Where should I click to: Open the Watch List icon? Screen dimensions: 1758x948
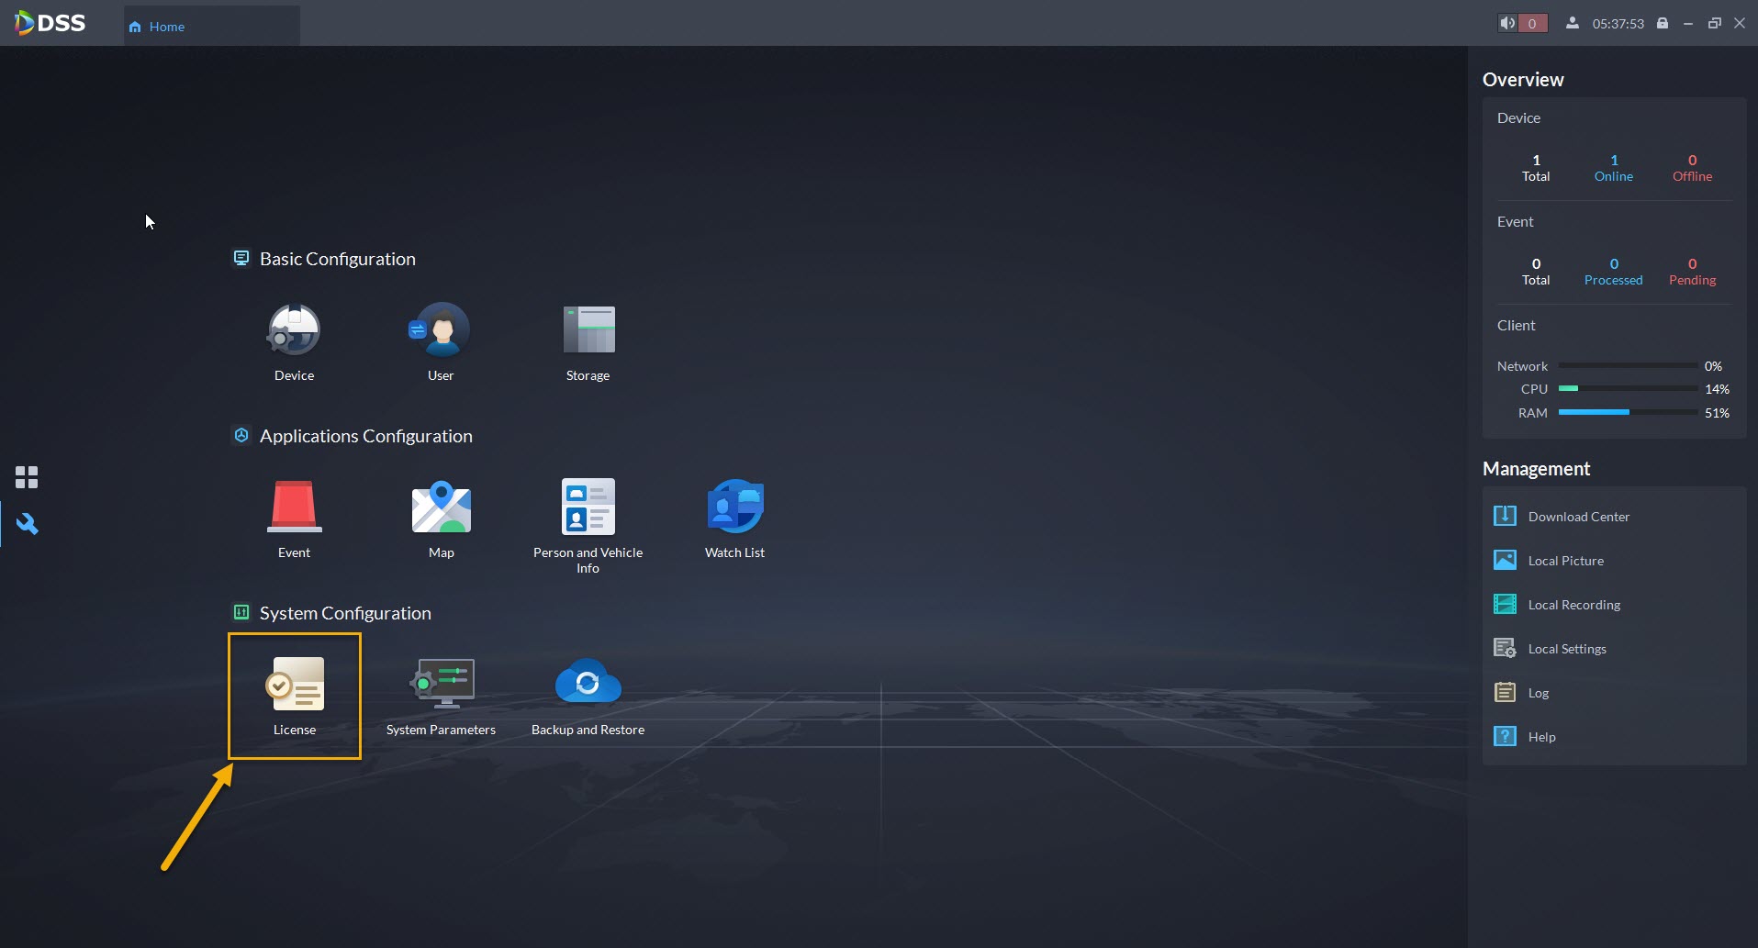[x=735, y=507]
